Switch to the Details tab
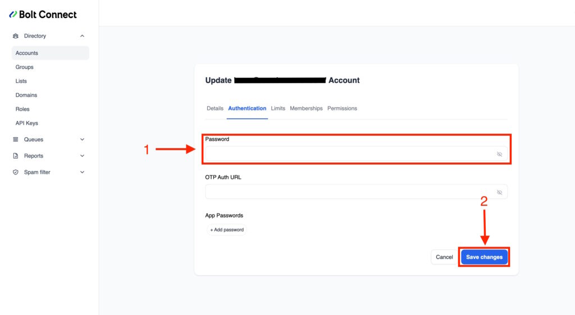Viewport: 575px width, 315px height. point(215,108)
